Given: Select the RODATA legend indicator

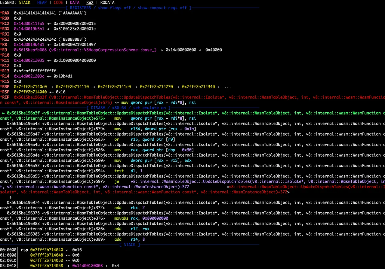Looking at the screenshot, I should click(107, 2).
